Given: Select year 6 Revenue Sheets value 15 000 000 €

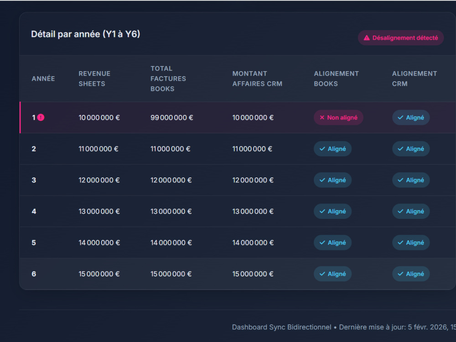Looking at the screenshot, I should 99,274.
